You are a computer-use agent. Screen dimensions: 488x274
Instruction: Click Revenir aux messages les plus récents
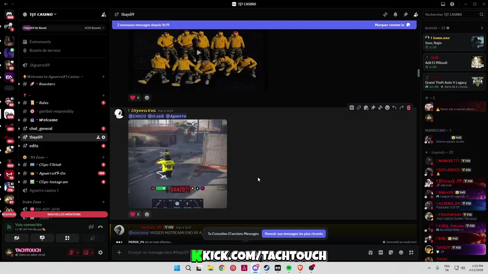click(x=294, y=234)
